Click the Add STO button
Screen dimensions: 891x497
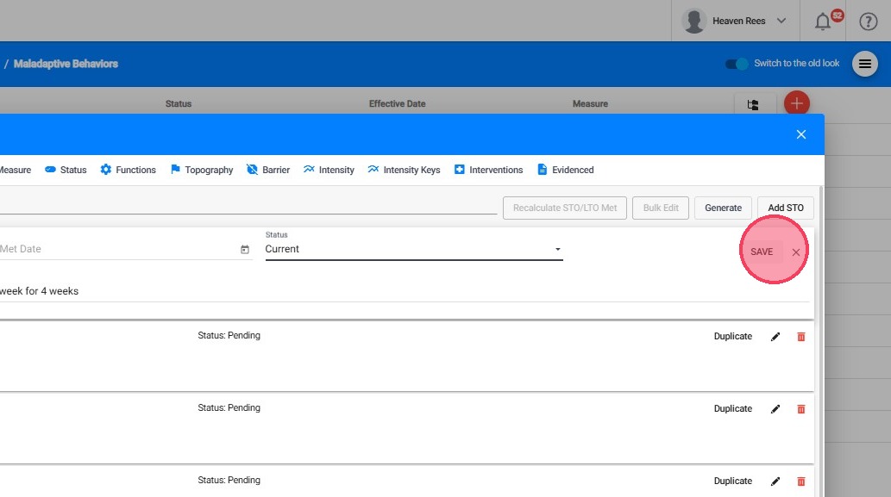coord(785,208)
